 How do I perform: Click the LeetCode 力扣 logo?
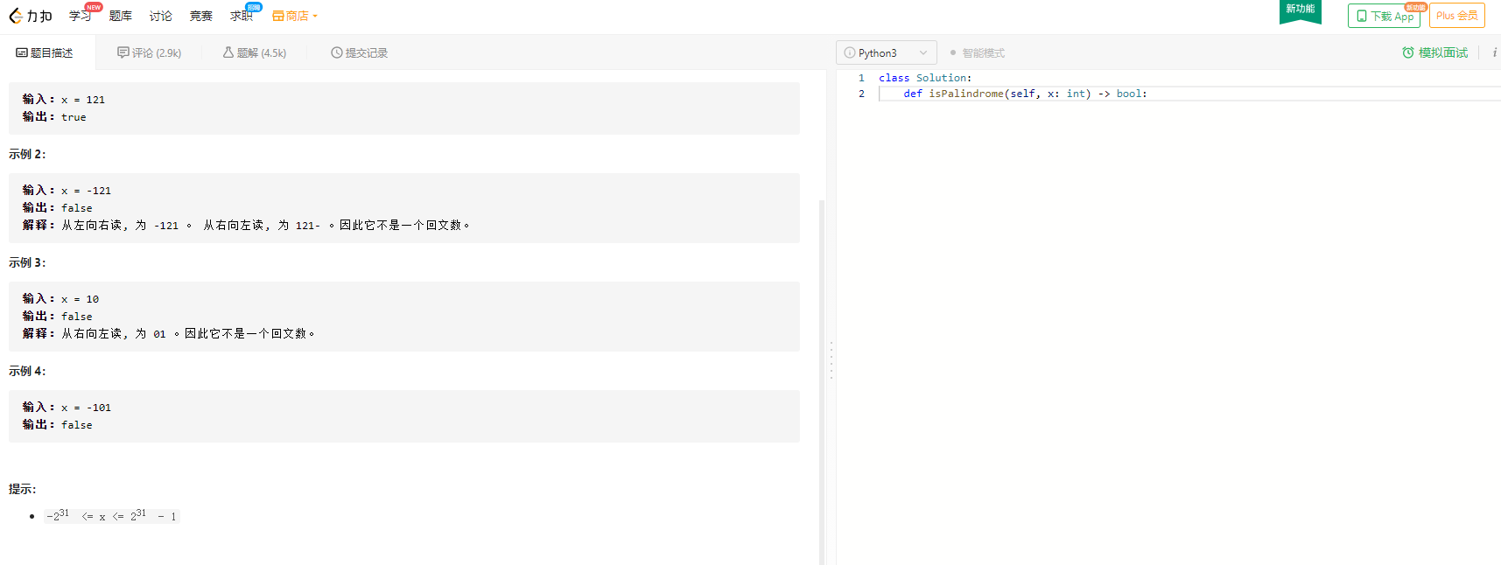tap(30, 16)
